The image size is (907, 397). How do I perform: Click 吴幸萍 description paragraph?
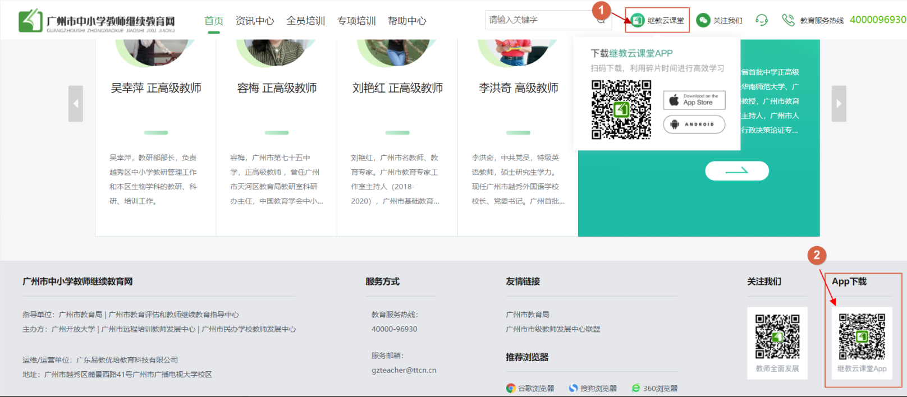point(153,179)
